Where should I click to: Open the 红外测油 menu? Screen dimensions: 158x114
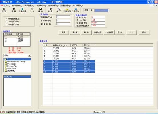pyautogui.click(x=17, y=5)
